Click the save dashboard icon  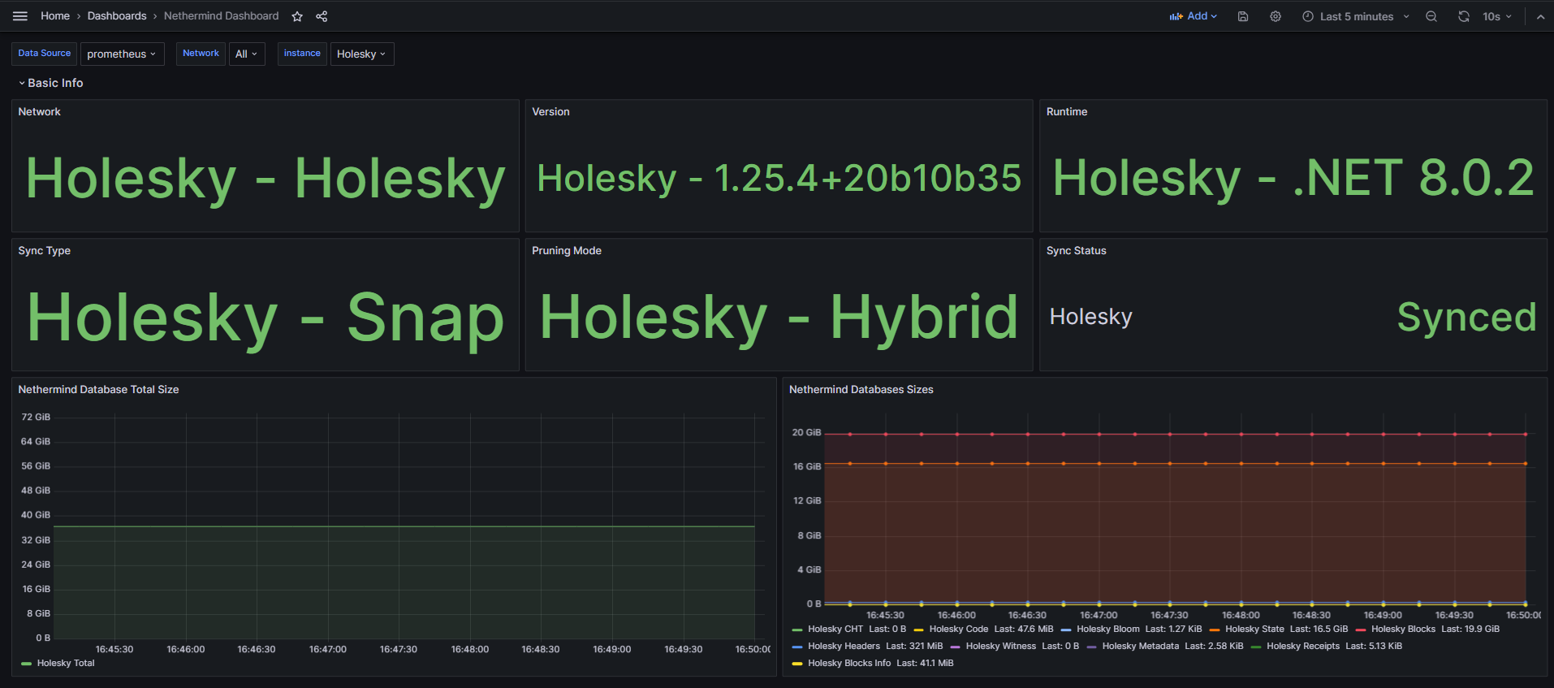coord(1242,16)
